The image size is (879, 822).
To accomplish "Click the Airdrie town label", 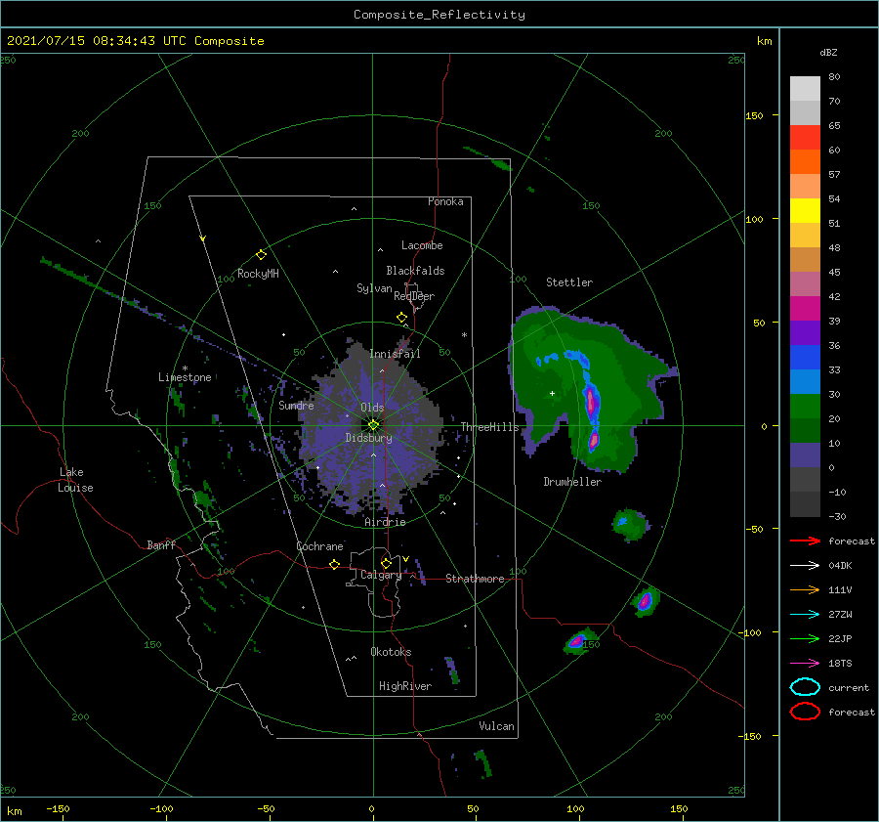I will coord(385,522).
